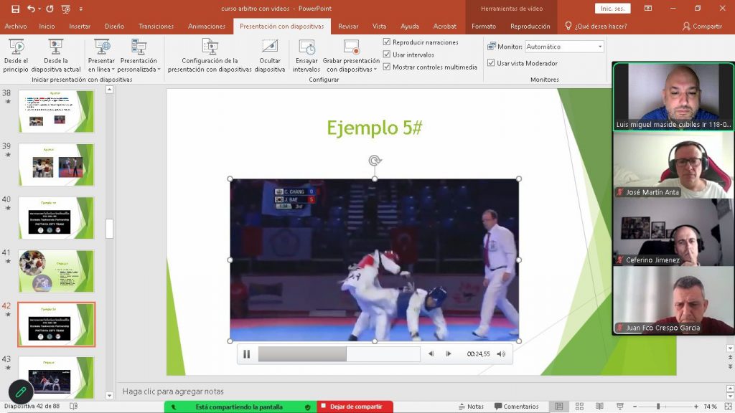Open the Monitor dropdown set to Automático

564,47
